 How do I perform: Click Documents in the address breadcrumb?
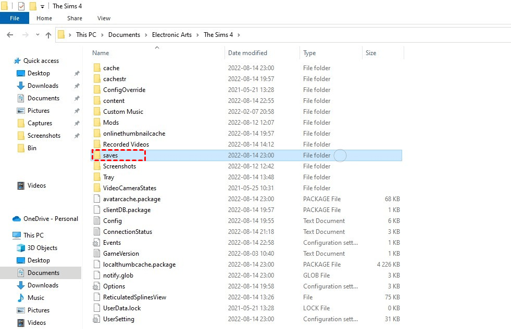tap(124, 35)
